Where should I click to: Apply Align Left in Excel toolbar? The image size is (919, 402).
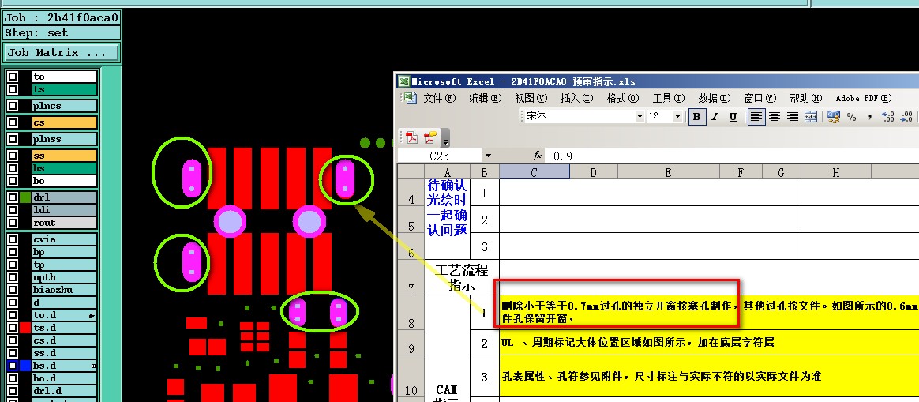(x=756, y=117)
